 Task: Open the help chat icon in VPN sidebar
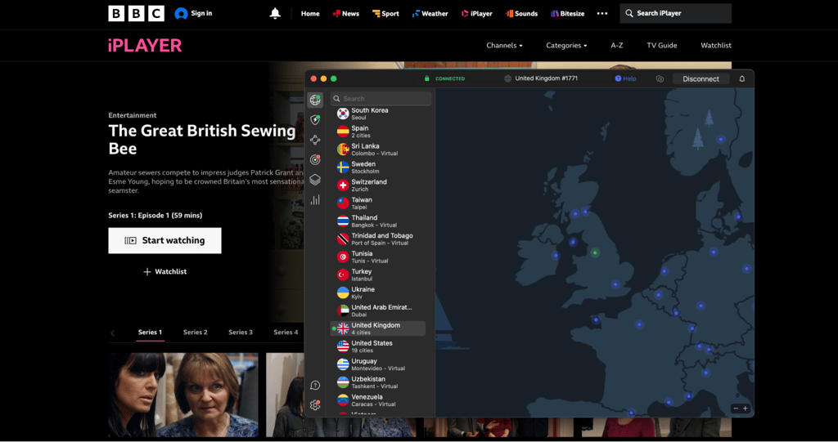[315, 386]
